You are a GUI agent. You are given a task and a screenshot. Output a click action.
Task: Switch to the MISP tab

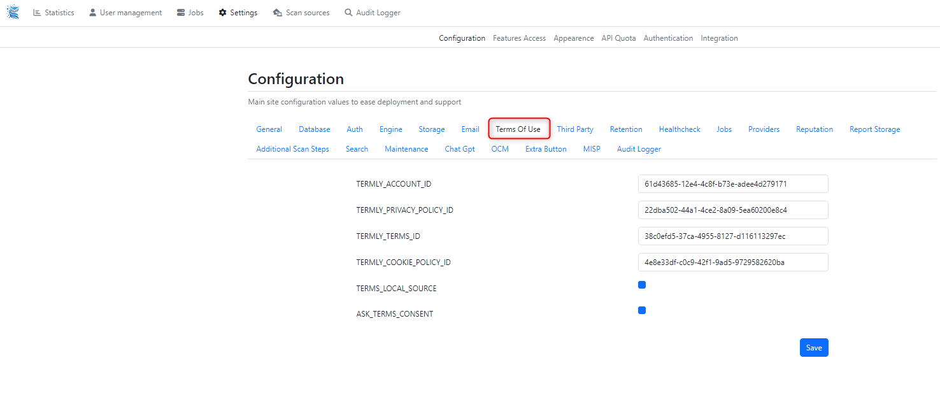pyautogui.click(x=592, y=149)
